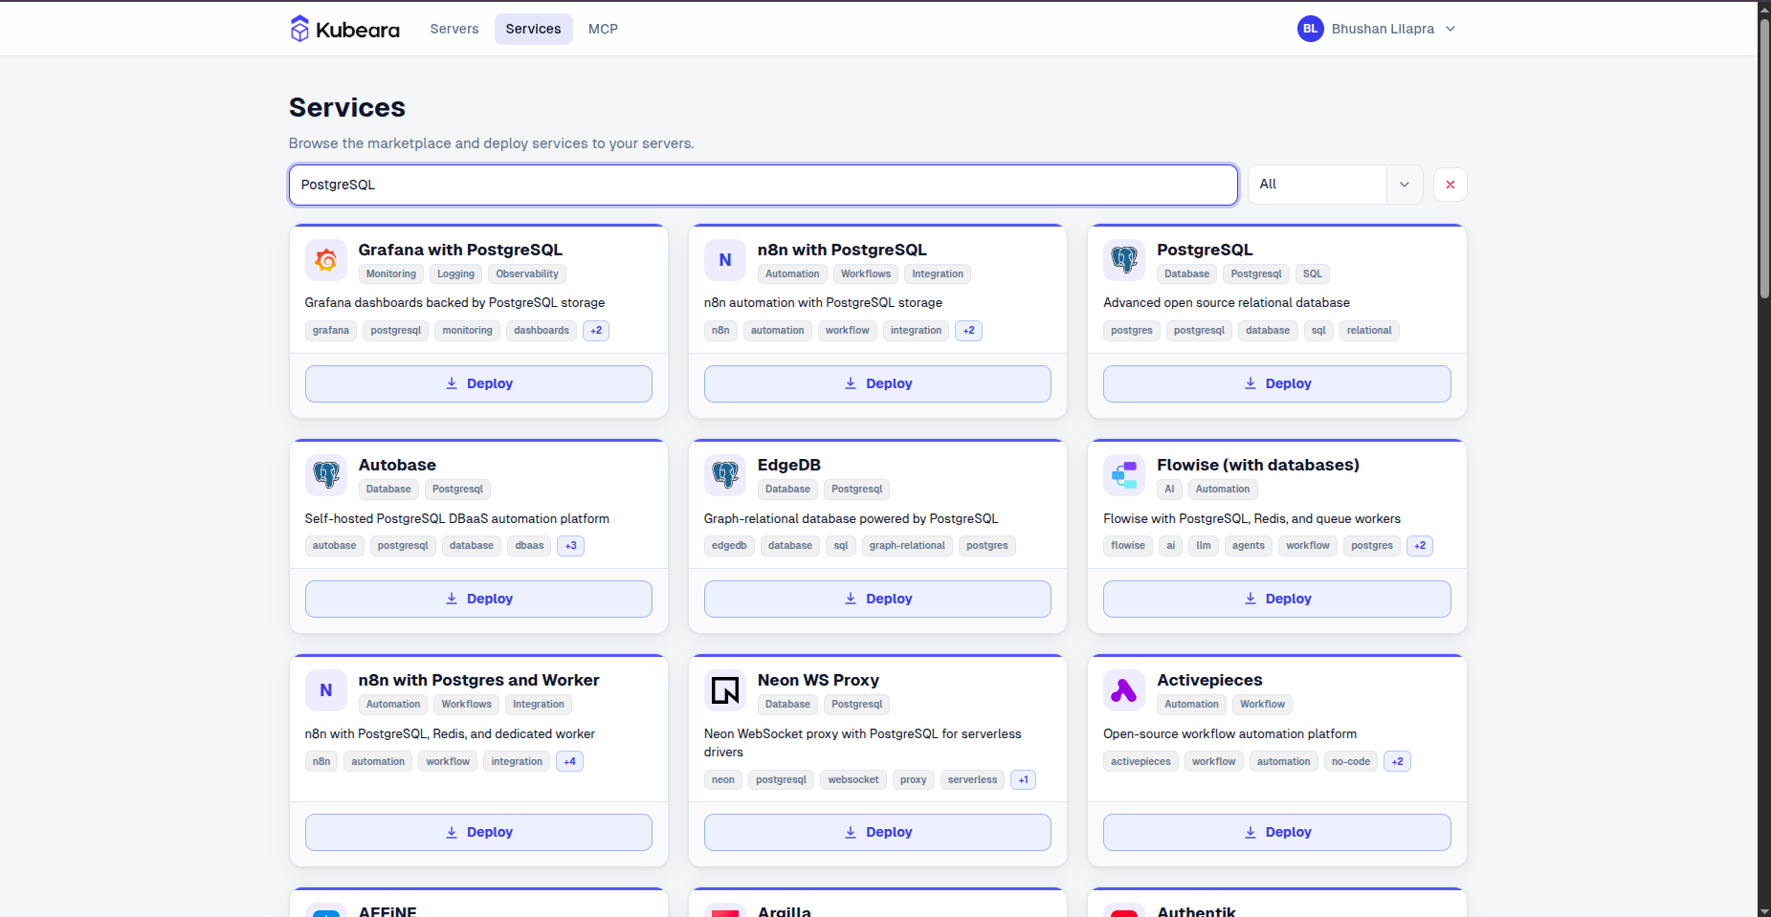Focus the marketplace search field
This screenshot has height=917, width=1771.
tap(764, 185)
